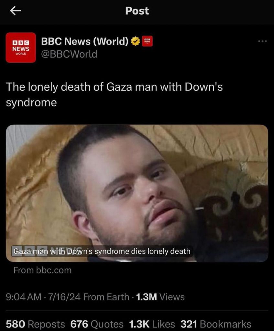View the 1.3K Likes list

click(x=152, y=324)
